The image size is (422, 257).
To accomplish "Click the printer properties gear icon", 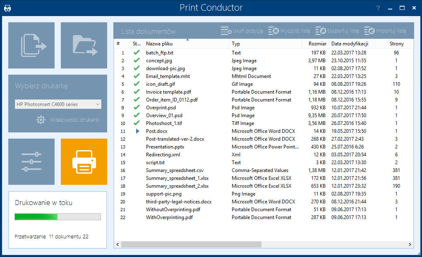I will [41, 120].
